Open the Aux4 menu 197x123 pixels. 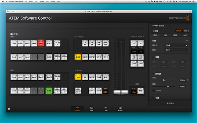tap(47, 2)
